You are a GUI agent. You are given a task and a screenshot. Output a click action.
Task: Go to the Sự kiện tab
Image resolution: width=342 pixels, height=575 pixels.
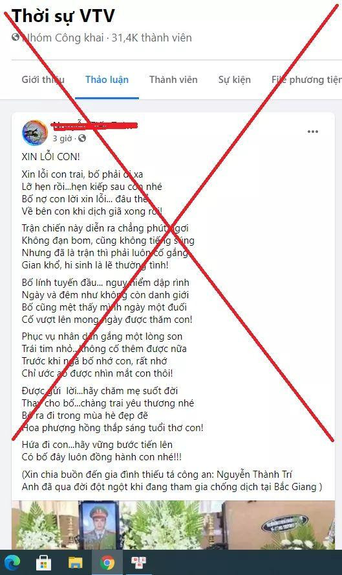point(235,80)
